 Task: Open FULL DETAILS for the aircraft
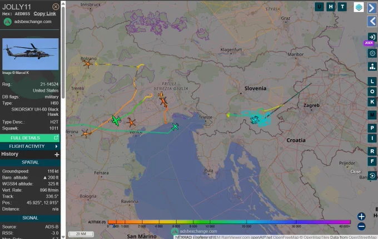[30, 138]
